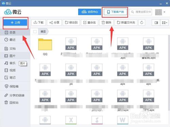Click the 下载客户端 download client button
The width and height of the screenshot is (170, 127).
(115, 12)
